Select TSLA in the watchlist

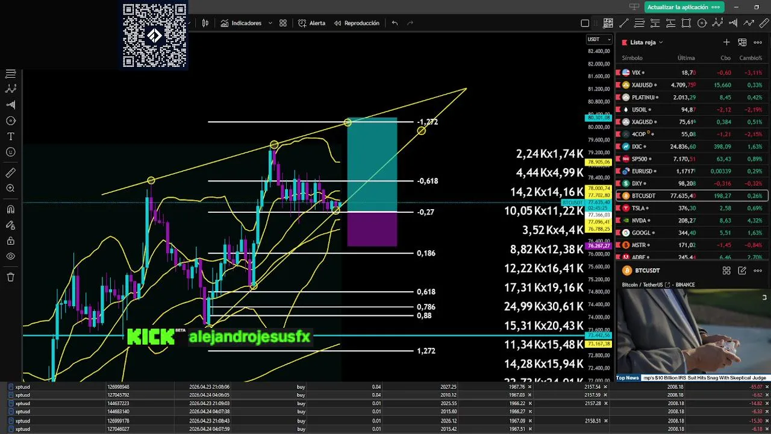[x=691, y=208]
